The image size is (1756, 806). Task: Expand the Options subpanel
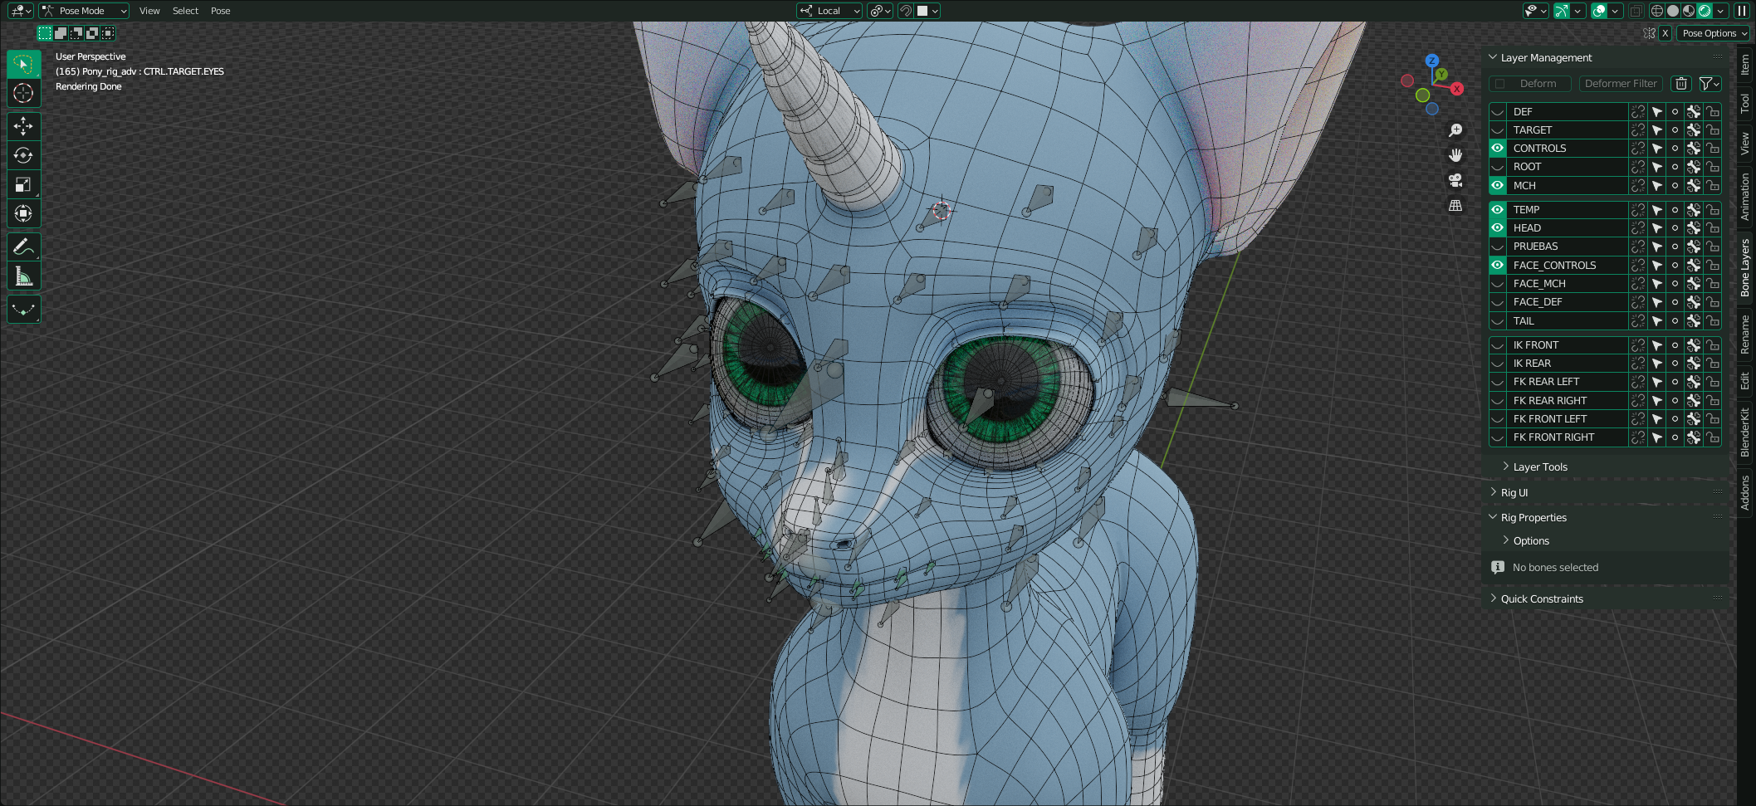(x=1505, y=540)
